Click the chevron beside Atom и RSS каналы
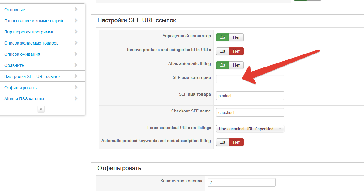 (x=76, y=98)
